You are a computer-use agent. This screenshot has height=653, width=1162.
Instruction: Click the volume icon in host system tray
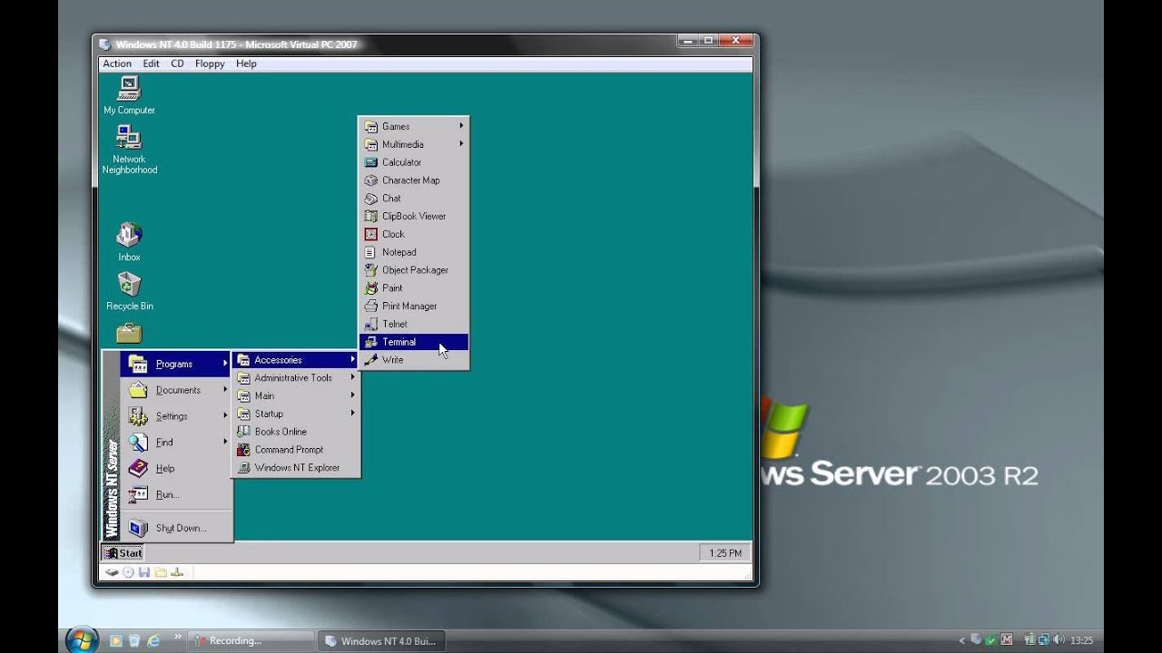tap(1058, 640)
